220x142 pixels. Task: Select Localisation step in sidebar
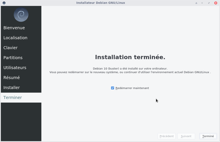click(21, 38)
